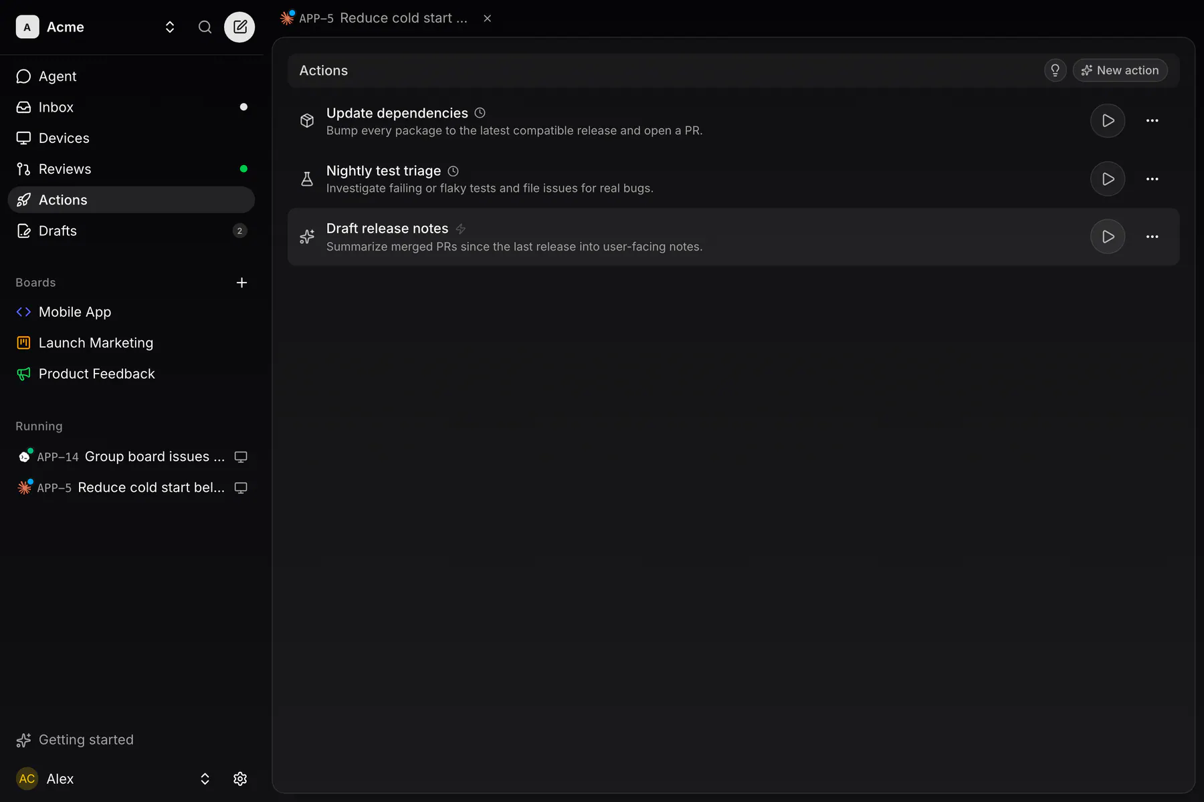Expand the Acme workspace switcher chevron
This screenshot has height=802, width=1204.
[170, 27]
